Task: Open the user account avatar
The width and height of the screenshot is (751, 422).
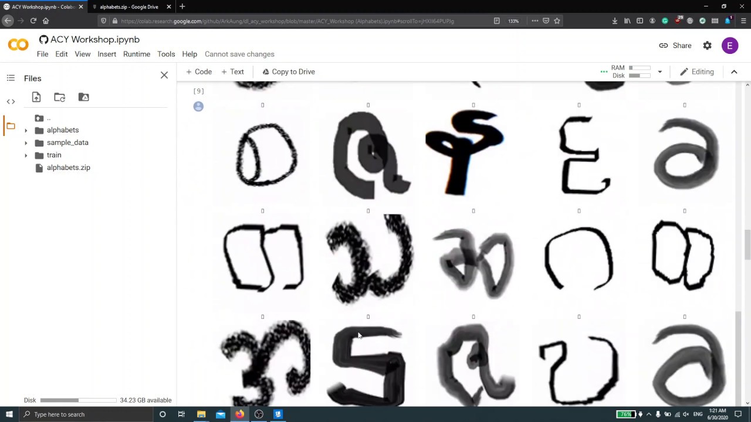Action: [x=730, y=46]
